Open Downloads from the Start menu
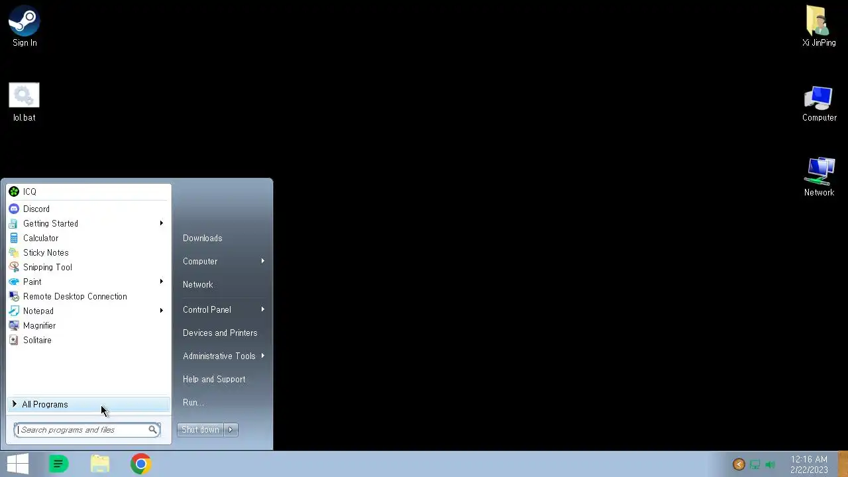 tap(202, 238)
